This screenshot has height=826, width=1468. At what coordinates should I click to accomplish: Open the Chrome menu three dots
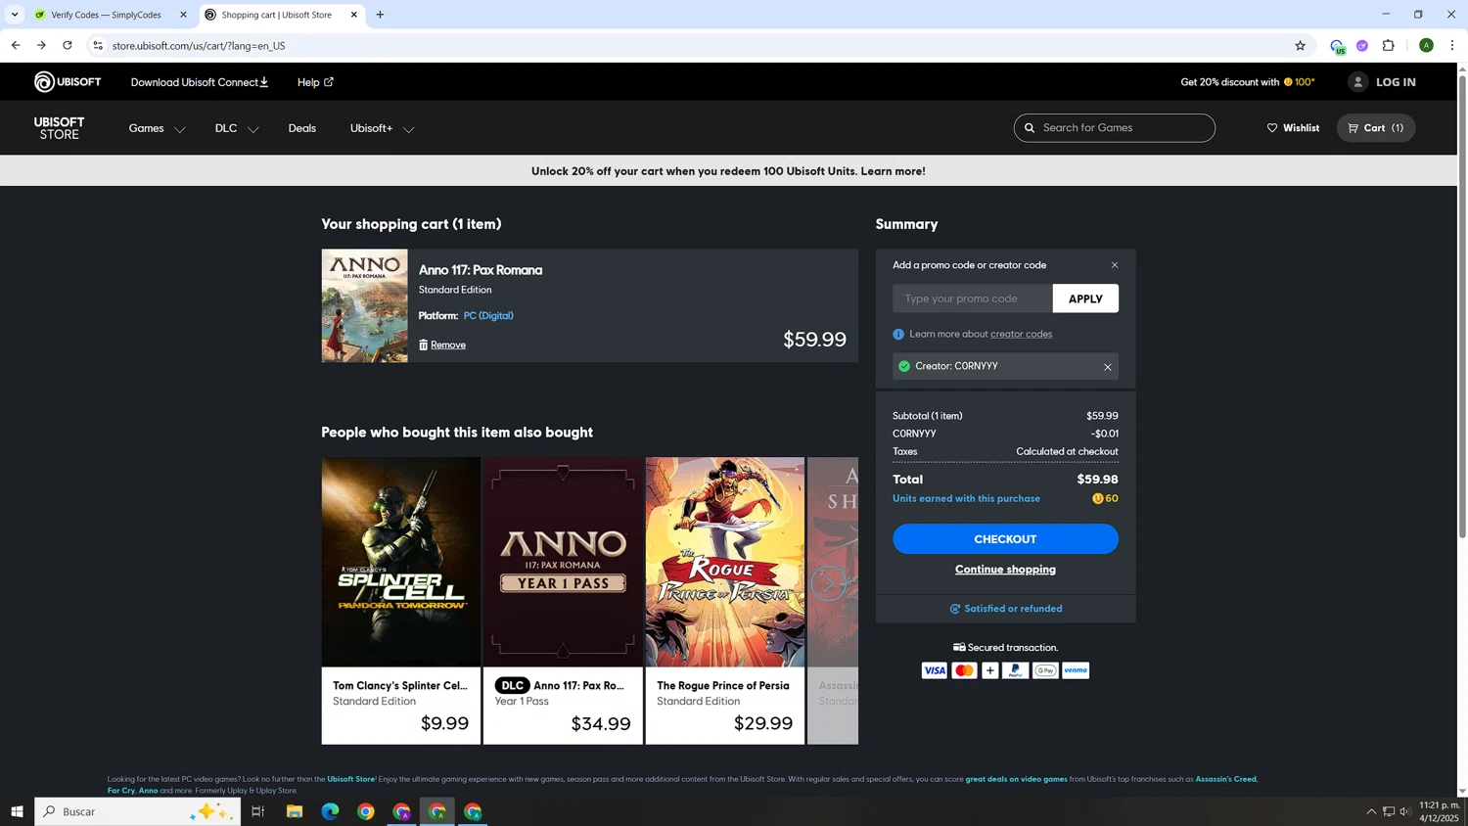(x=1452, y=46)
